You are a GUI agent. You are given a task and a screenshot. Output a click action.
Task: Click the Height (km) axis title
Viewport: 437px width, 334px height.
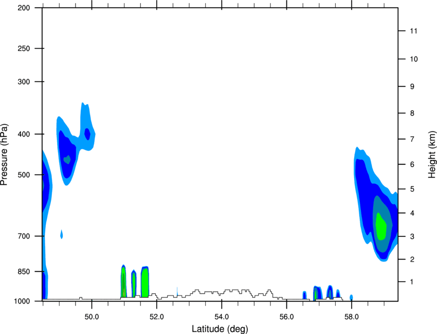[432, 155]
